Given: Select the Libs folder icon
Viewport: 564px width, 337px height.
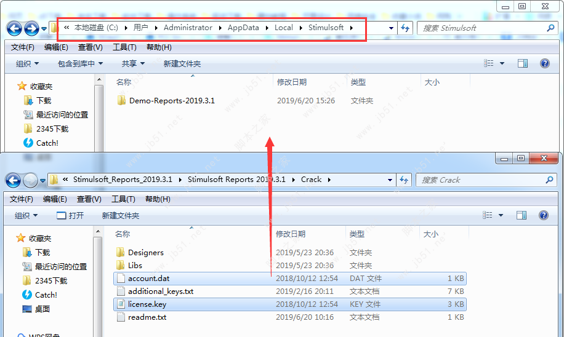Looking at the screenshot, I should pyautogui.click(x=120, y=265).
